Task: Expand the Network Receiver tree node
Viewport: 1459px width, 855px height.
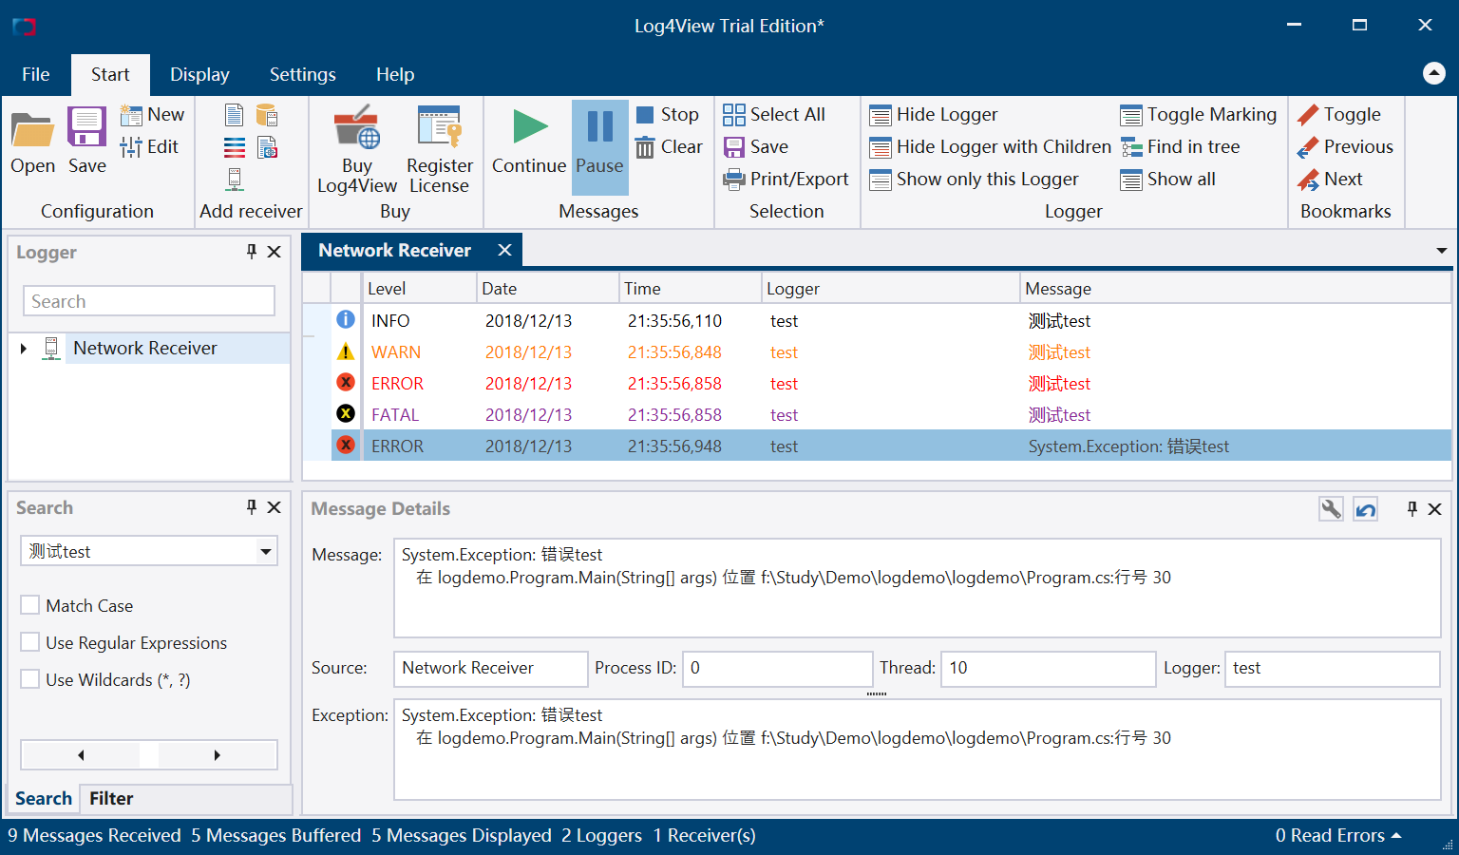Action: pyautogui.click(x=23, y=349)
